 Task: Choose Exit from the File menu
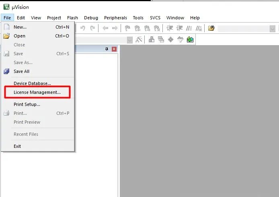coord(38,146)
